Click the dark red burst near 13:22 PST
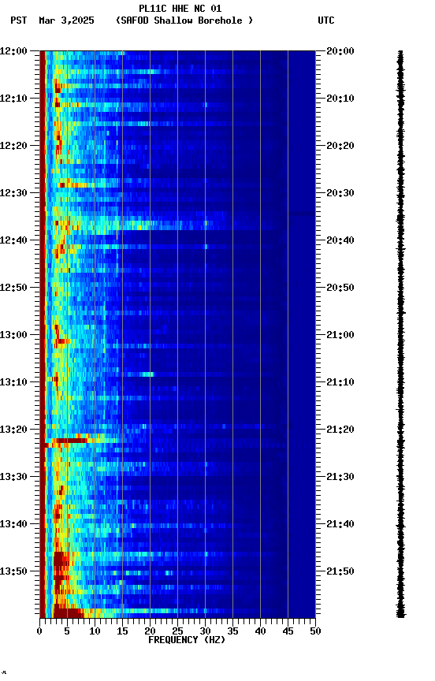This screenshot has width=435, height=681. [71, 441]
